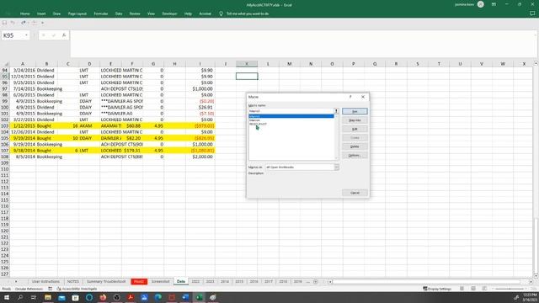Click the collapse-dialog icon beside macro name field
This screenshot has height=303, width=539.
click(x=336, y=111)
